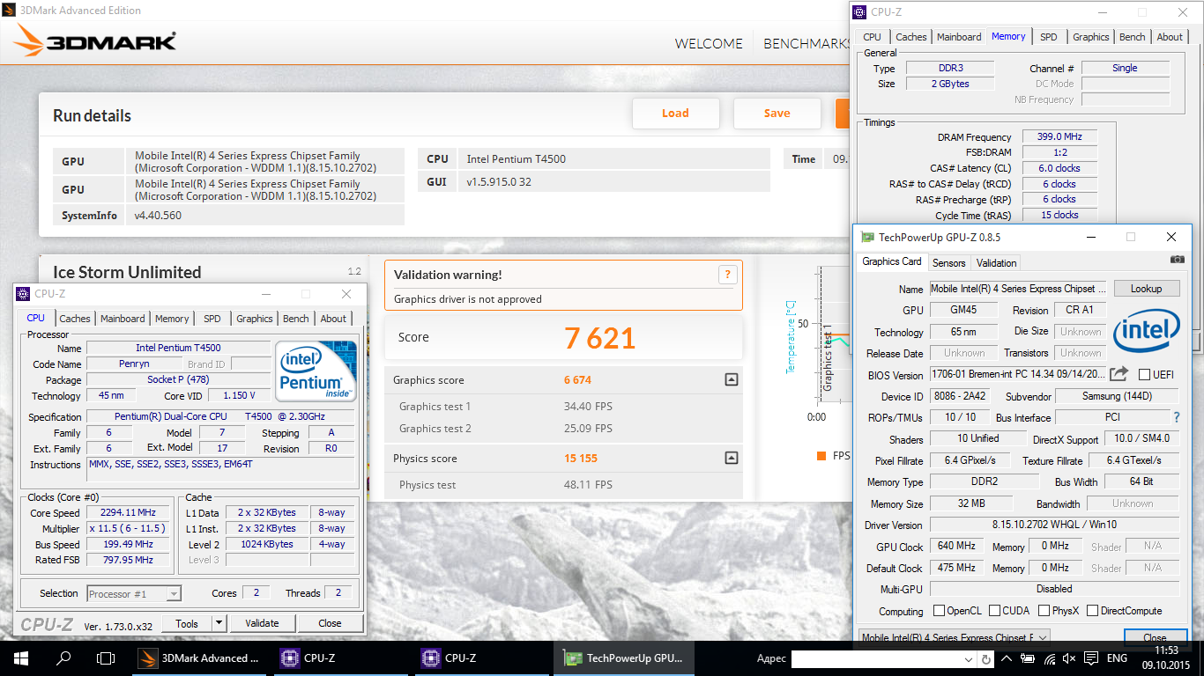Click the Tools button in CPU-Z
Screen dimensions: 1204x676
187,623
